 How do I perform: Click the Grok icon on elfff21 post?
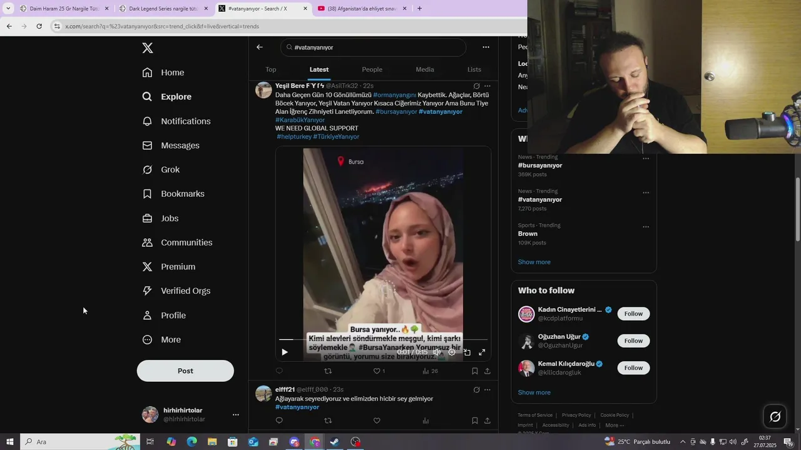pos(476,390)
